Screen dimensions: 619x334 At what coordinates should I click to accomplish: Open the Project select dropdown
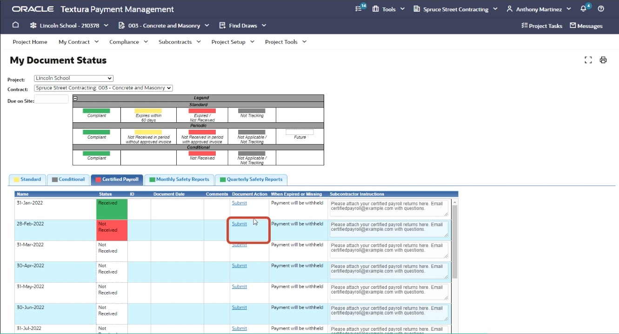[x=73, y=78]
